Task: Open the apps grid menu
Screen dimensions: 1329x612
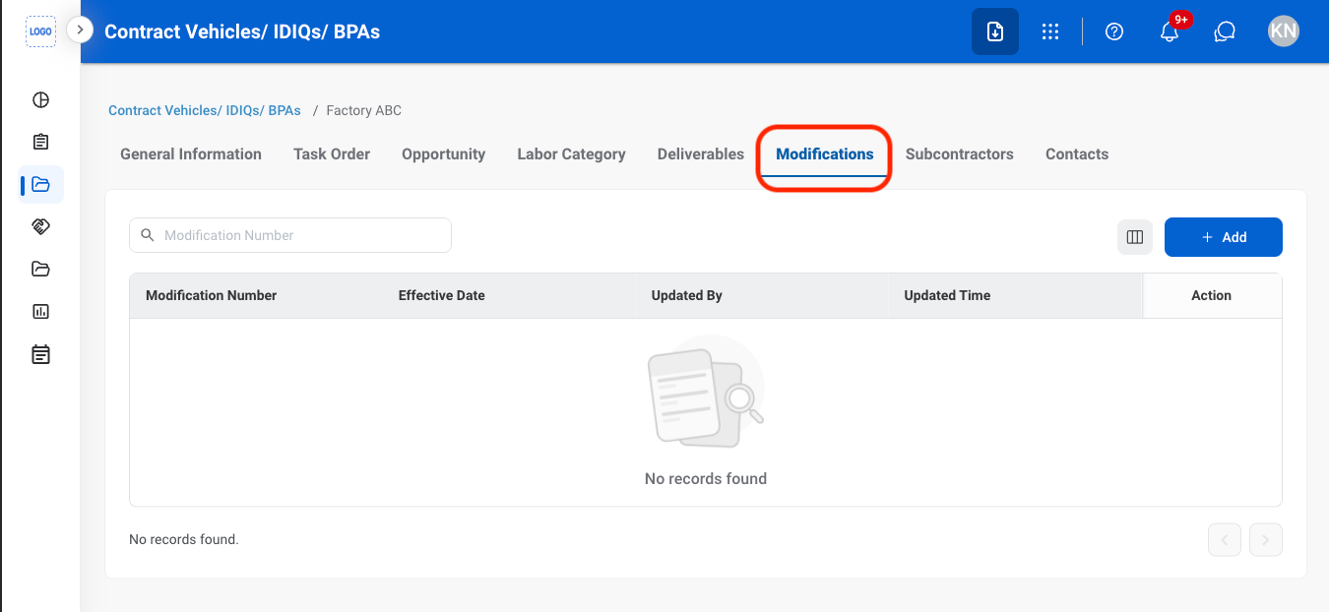Action: click(x=1050, y=31)
